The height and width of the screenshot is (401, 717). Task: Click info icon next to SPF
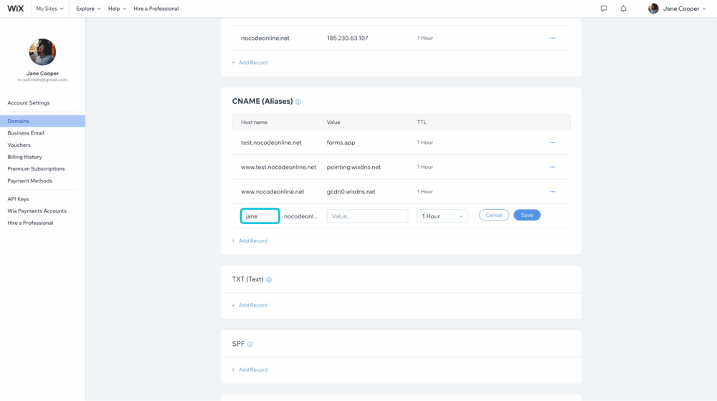(250, 344)
